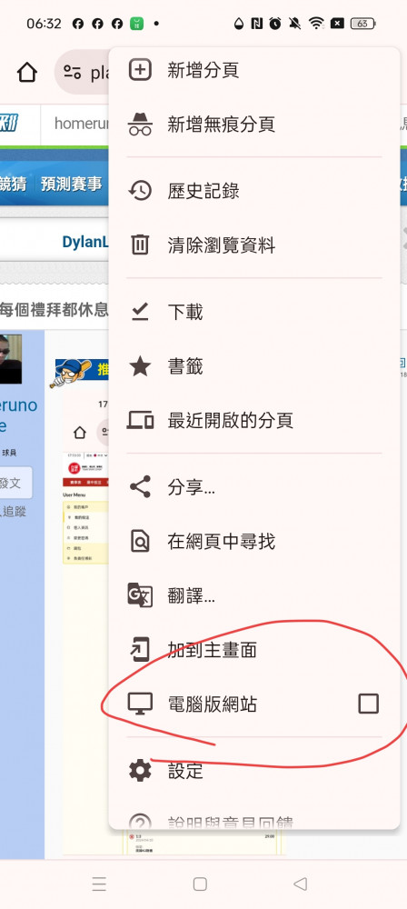Tap the incognito hat-and-glasses icon

[140, 124]
